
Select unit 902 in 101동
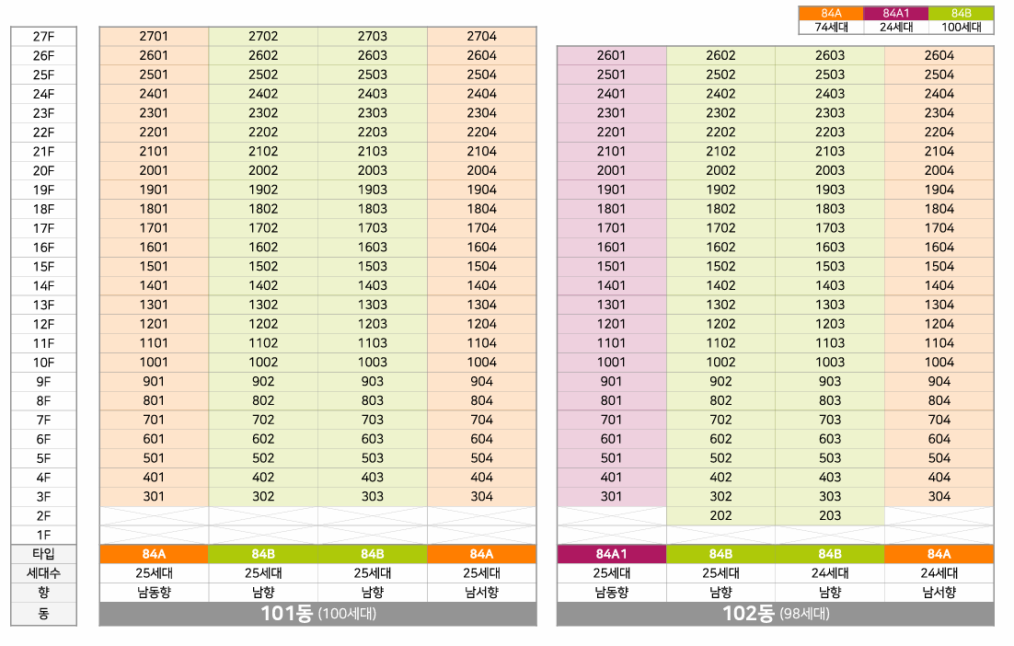[263, 382]
